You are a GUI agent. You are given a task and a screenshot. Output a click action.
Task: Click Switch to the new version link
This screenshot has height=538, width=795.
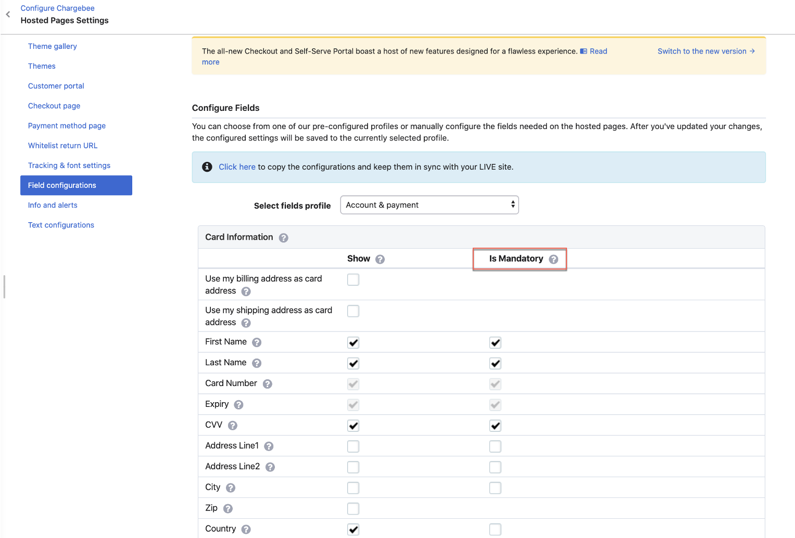tap(705, 51)
